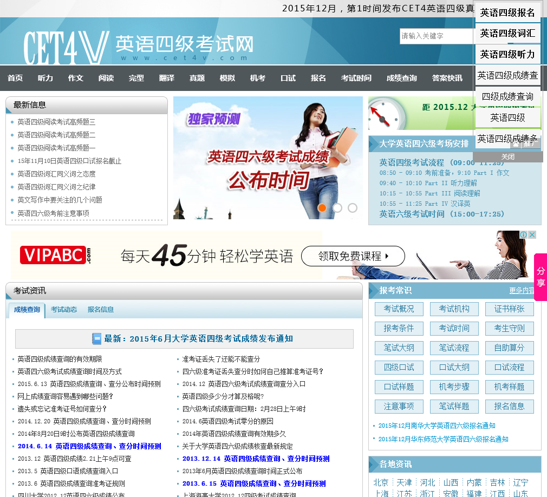Screen dimensions: 547x497
Task: Open 模拟 in the navigation bar
Action: click(x=227, y=78)
